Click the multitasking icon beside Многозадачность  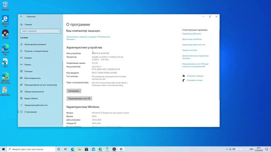(x=21, y=78)
